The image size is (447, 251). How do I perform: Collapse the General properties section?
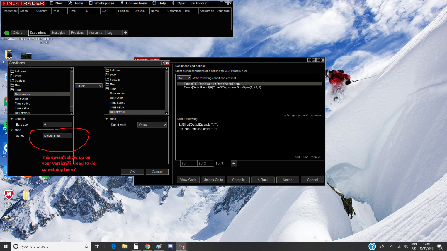(x=12, y=119)
